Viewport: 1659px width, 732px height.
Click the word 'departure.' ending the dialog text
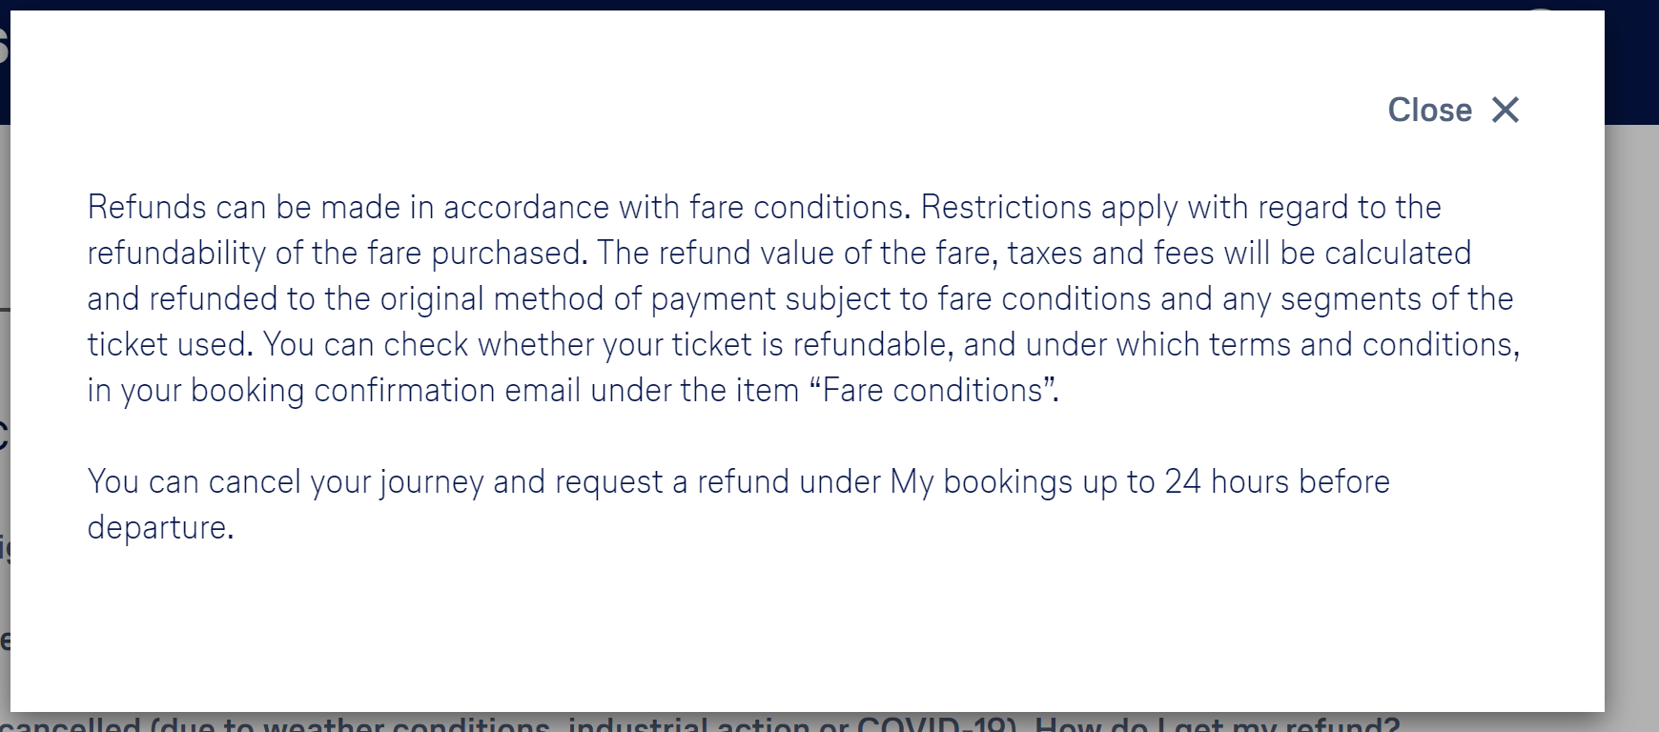tap(160, 528)
